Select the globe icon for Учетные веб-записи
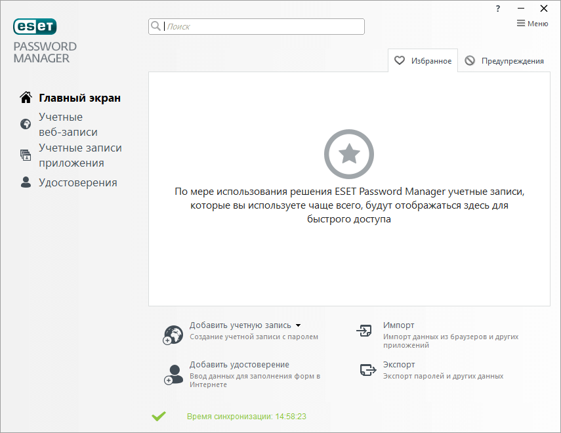Viewport: 561px width, 433px height. 24,123
